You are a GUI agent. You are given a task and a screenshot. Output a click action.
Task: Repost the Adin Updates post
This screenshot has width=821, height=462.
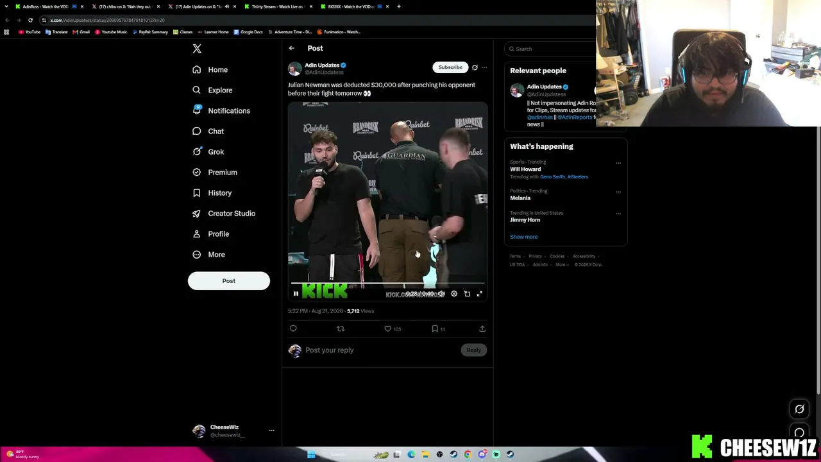click(x=341, y=329)
